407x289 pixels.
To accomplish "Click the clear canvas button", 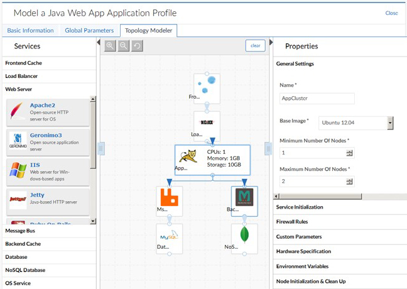I will coord(255,46).
